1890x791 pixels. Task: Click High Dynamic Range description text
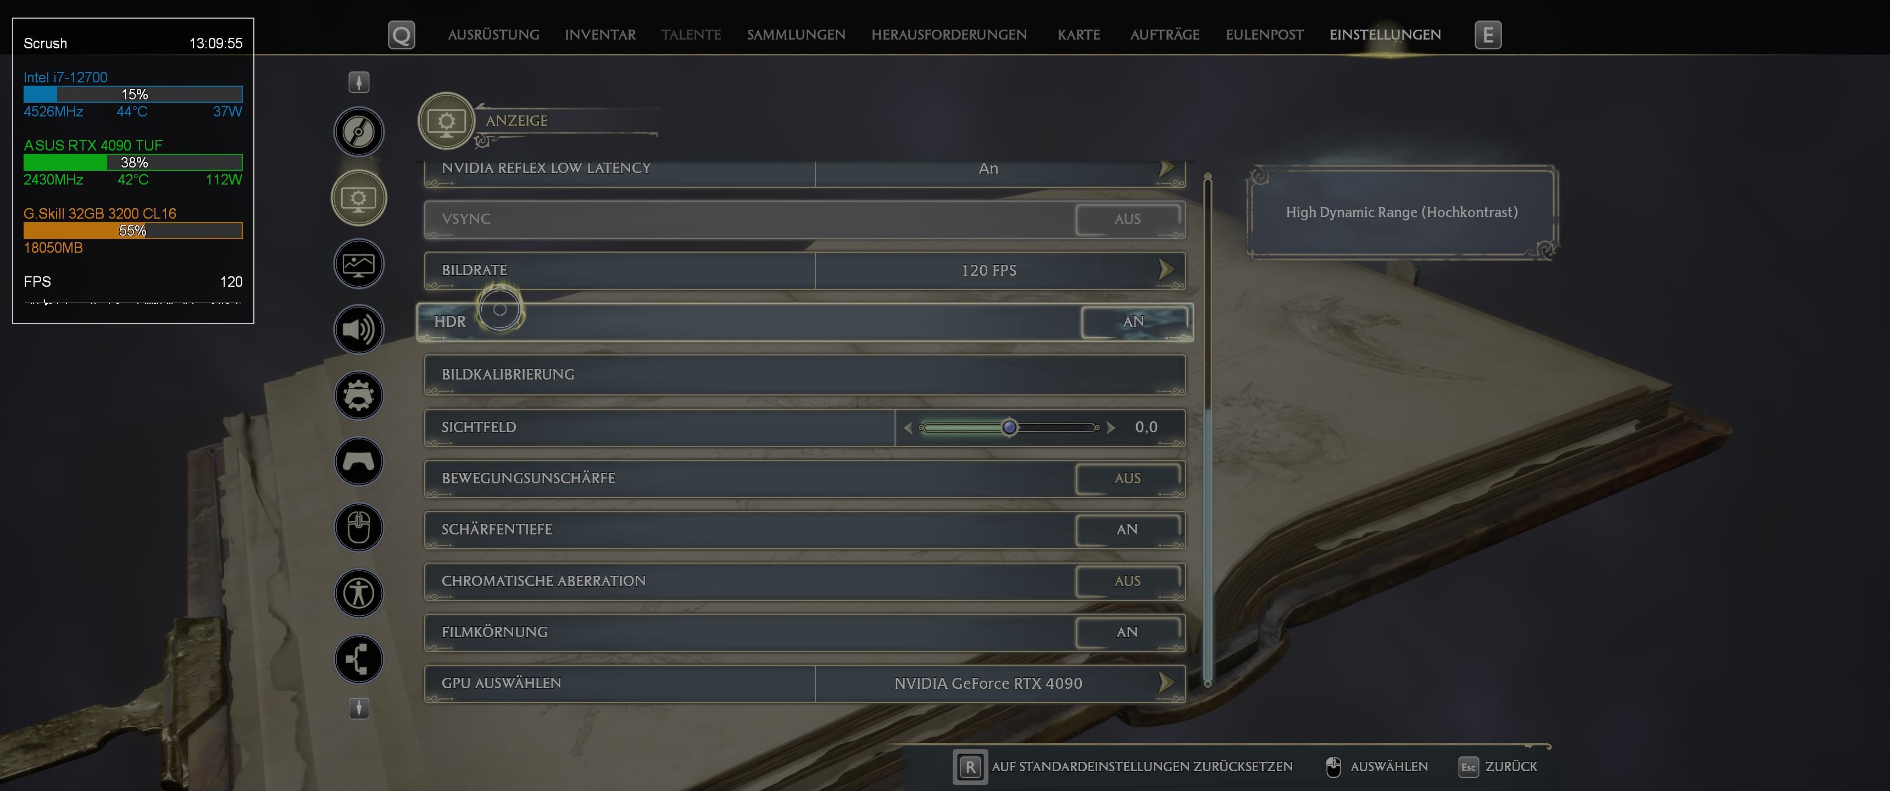(x=1402, y=212)
